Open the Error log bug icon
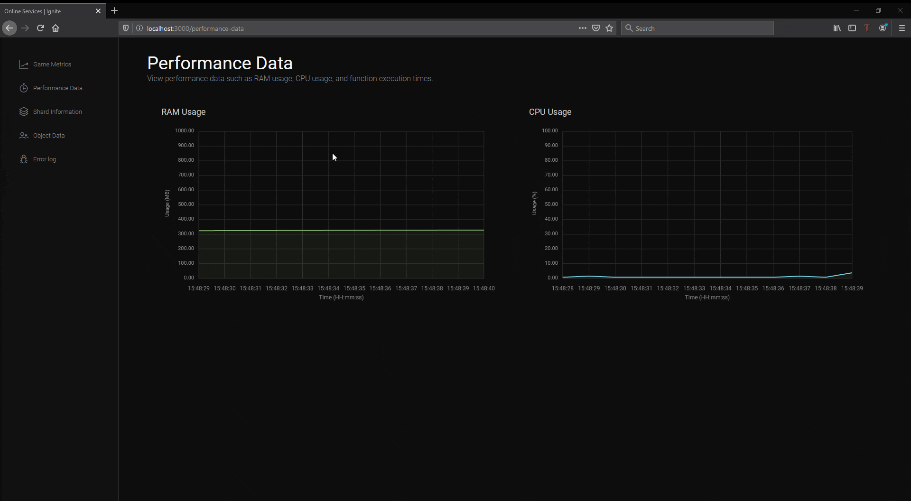Image resolution: width=911 pixels, height=501 pixels. pos(24,159)
